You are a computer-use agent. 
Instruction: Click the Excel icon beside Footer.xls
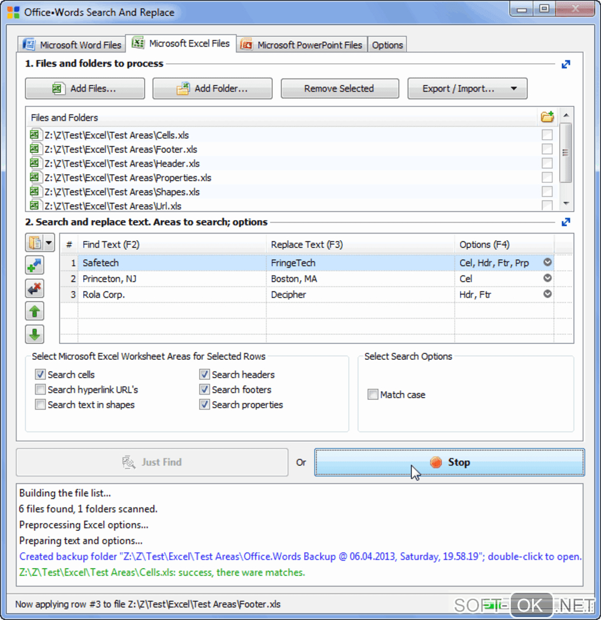pyautogui.click(x=35, y=149)
